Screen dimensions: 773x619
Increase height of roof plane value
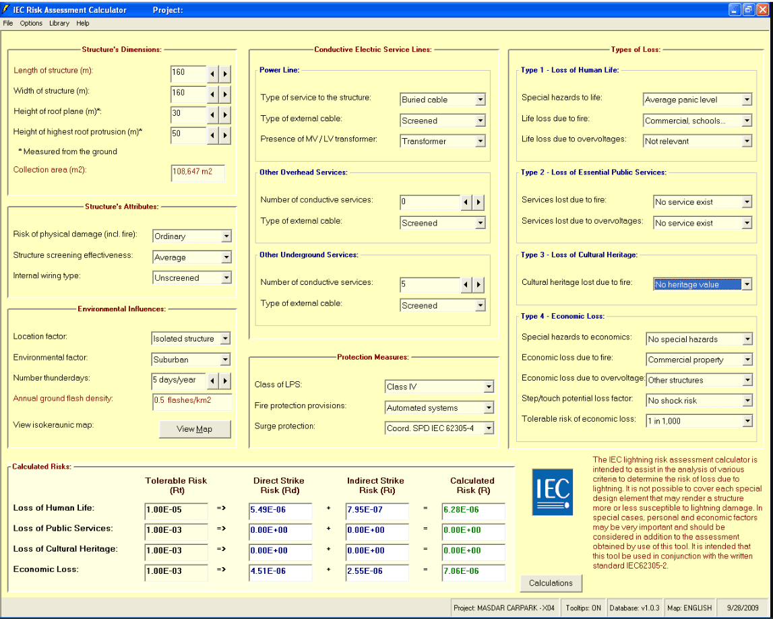225,115
